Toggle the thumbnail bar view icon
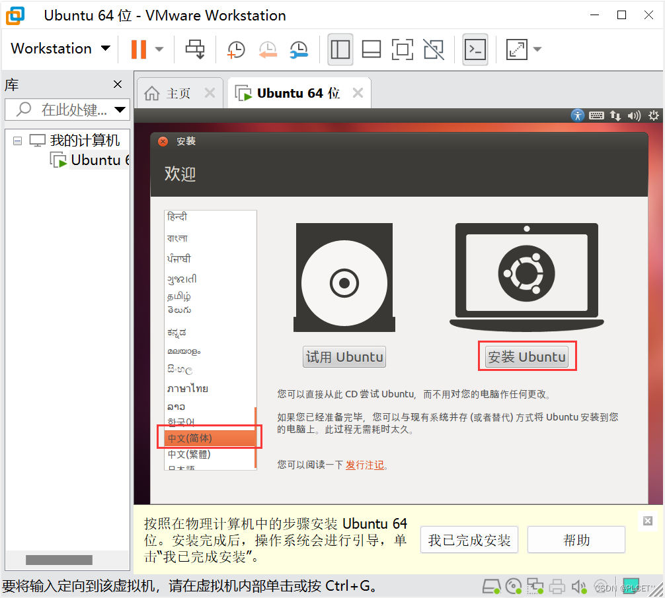Viewport: 665px width, 598px height. (x=371, y=50)
